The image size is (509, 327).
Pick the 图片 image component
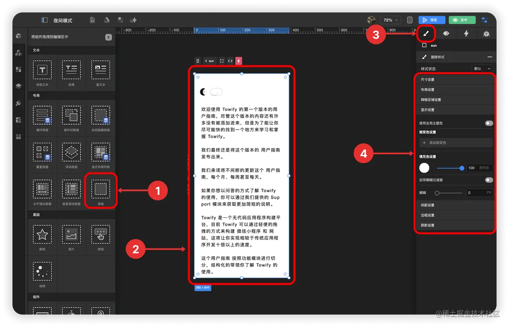pos(71,238)
